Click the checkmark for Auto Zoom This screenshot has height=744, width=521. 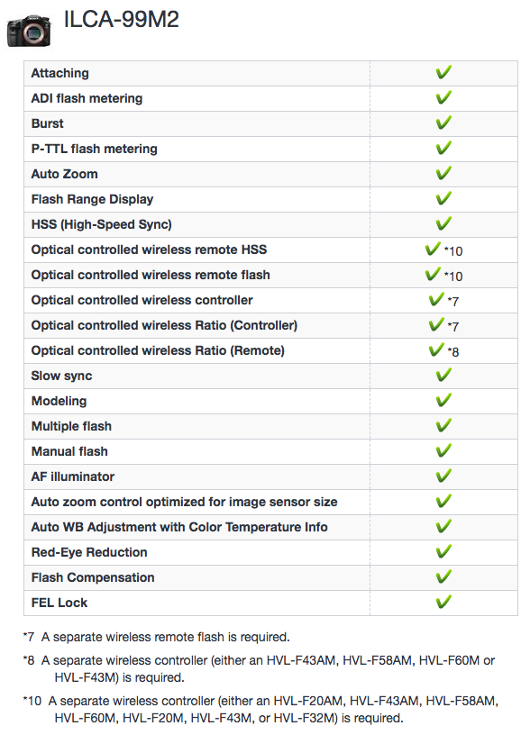click(443, 173)
